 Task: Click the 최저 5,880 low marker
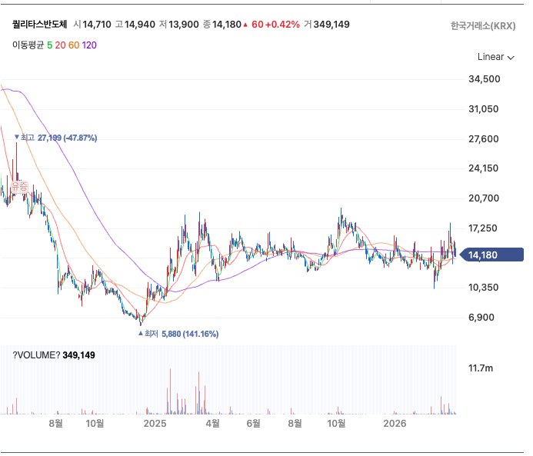tap(178, 334)
